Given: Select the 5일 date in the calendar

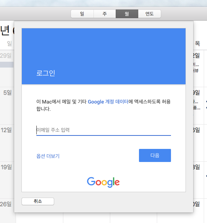Looking at the screenshot, I should tap(7, 93).
